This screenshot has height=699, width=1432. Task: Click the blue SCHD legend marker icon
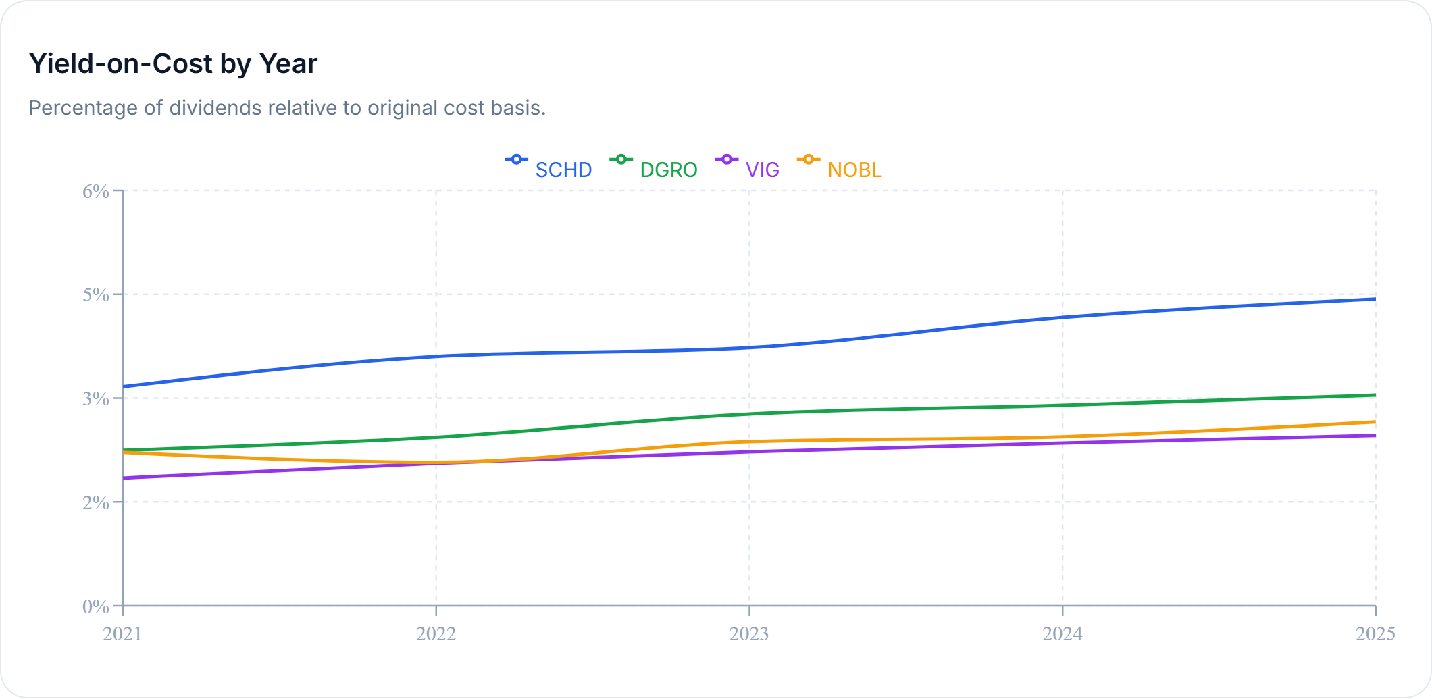(x=516, y=160)
